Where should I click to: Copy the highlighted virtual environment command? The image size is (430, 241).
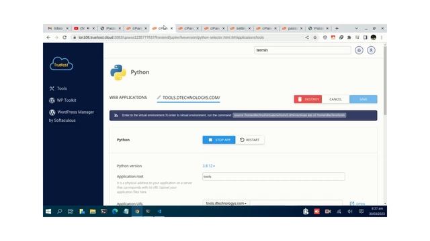pyautogui.click(x=290, y=115)
